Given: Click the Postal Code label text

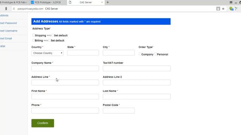Looking at the screenshot, I should pyautogui.click(x=110, y=105).
